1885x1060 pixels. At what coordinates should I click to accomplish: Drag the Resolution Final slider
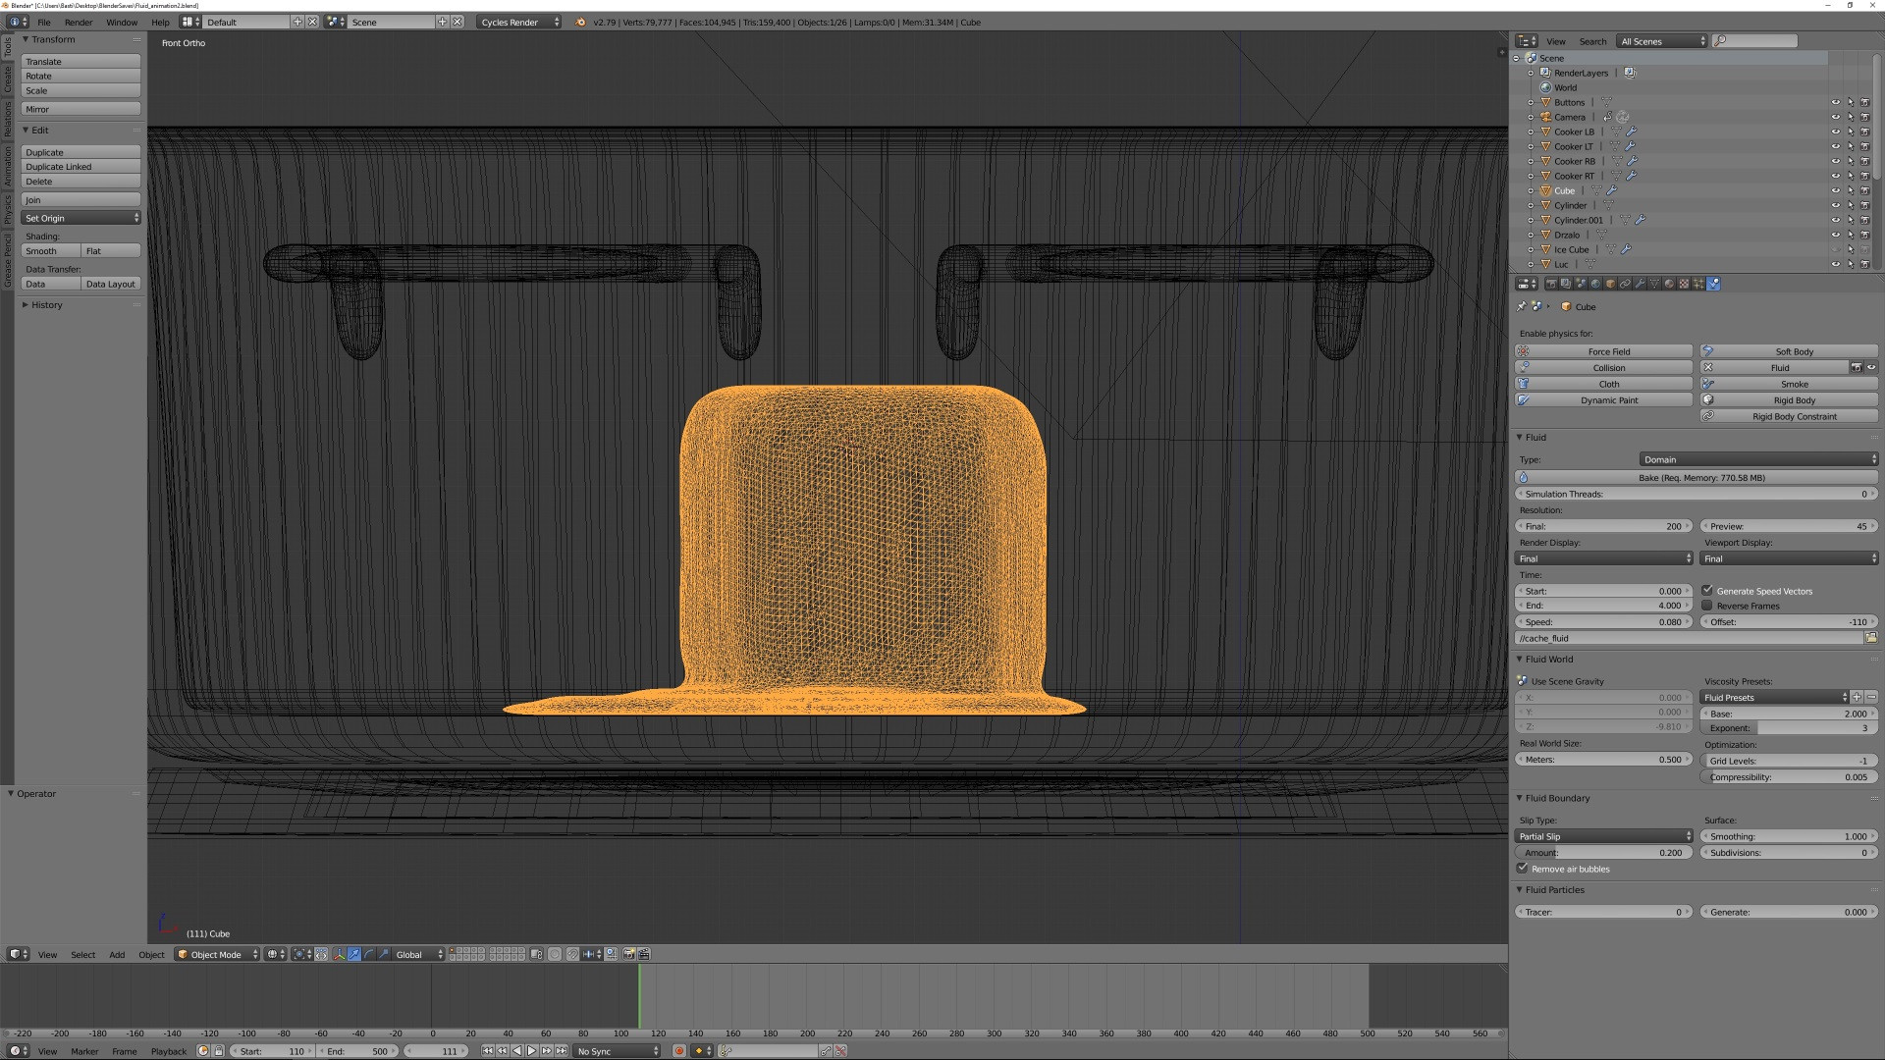pyautogui.click(x=1603, y=525)
